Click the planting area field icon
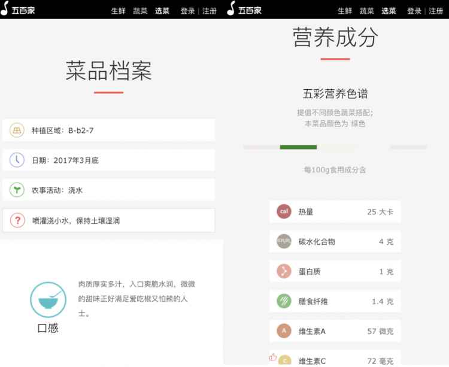 click(x=17, y=130)
